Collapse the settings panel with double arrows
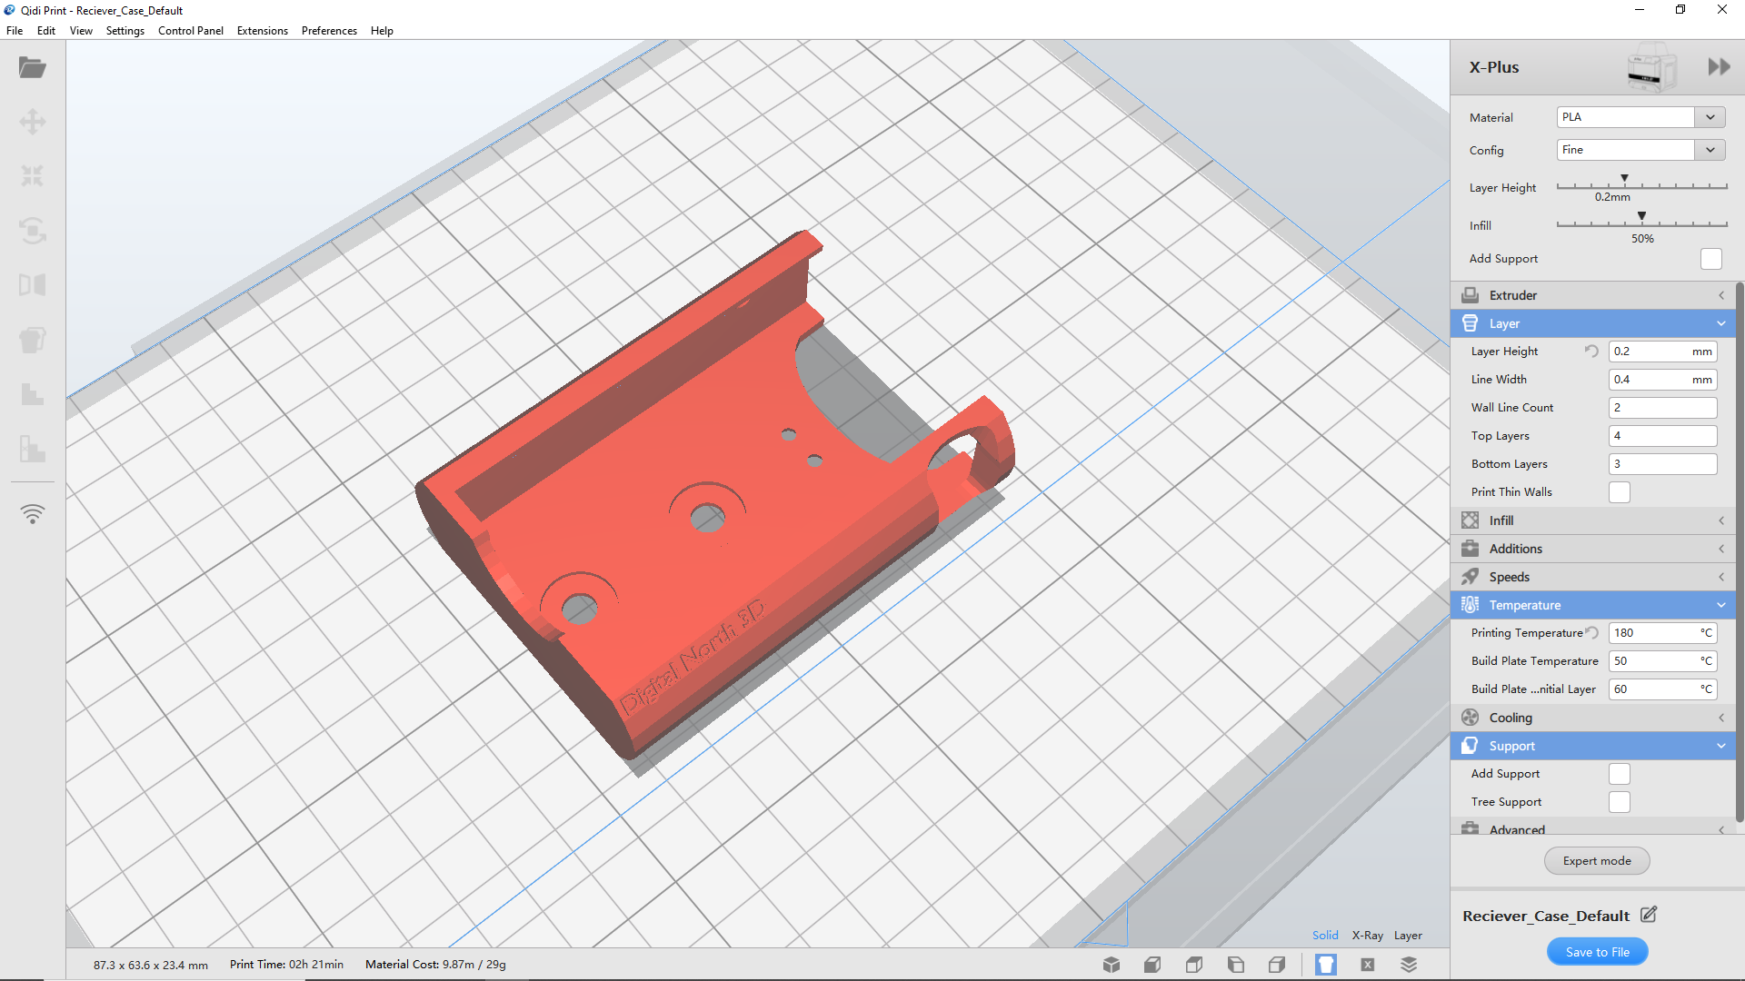The width and height of the screenshot is (1745, 981). point(1719,67)
